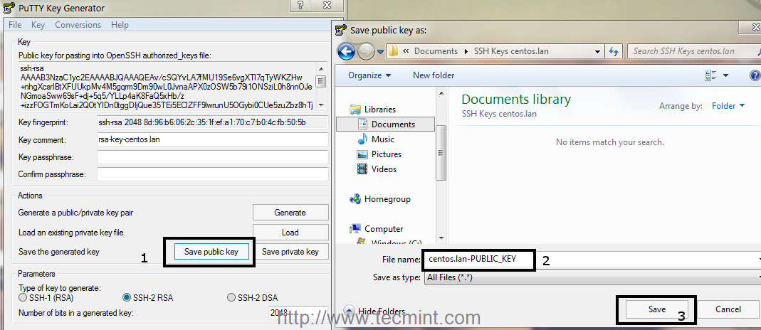
Task: Open the view options dropdown arrow
Action: (x=726, y=75)
